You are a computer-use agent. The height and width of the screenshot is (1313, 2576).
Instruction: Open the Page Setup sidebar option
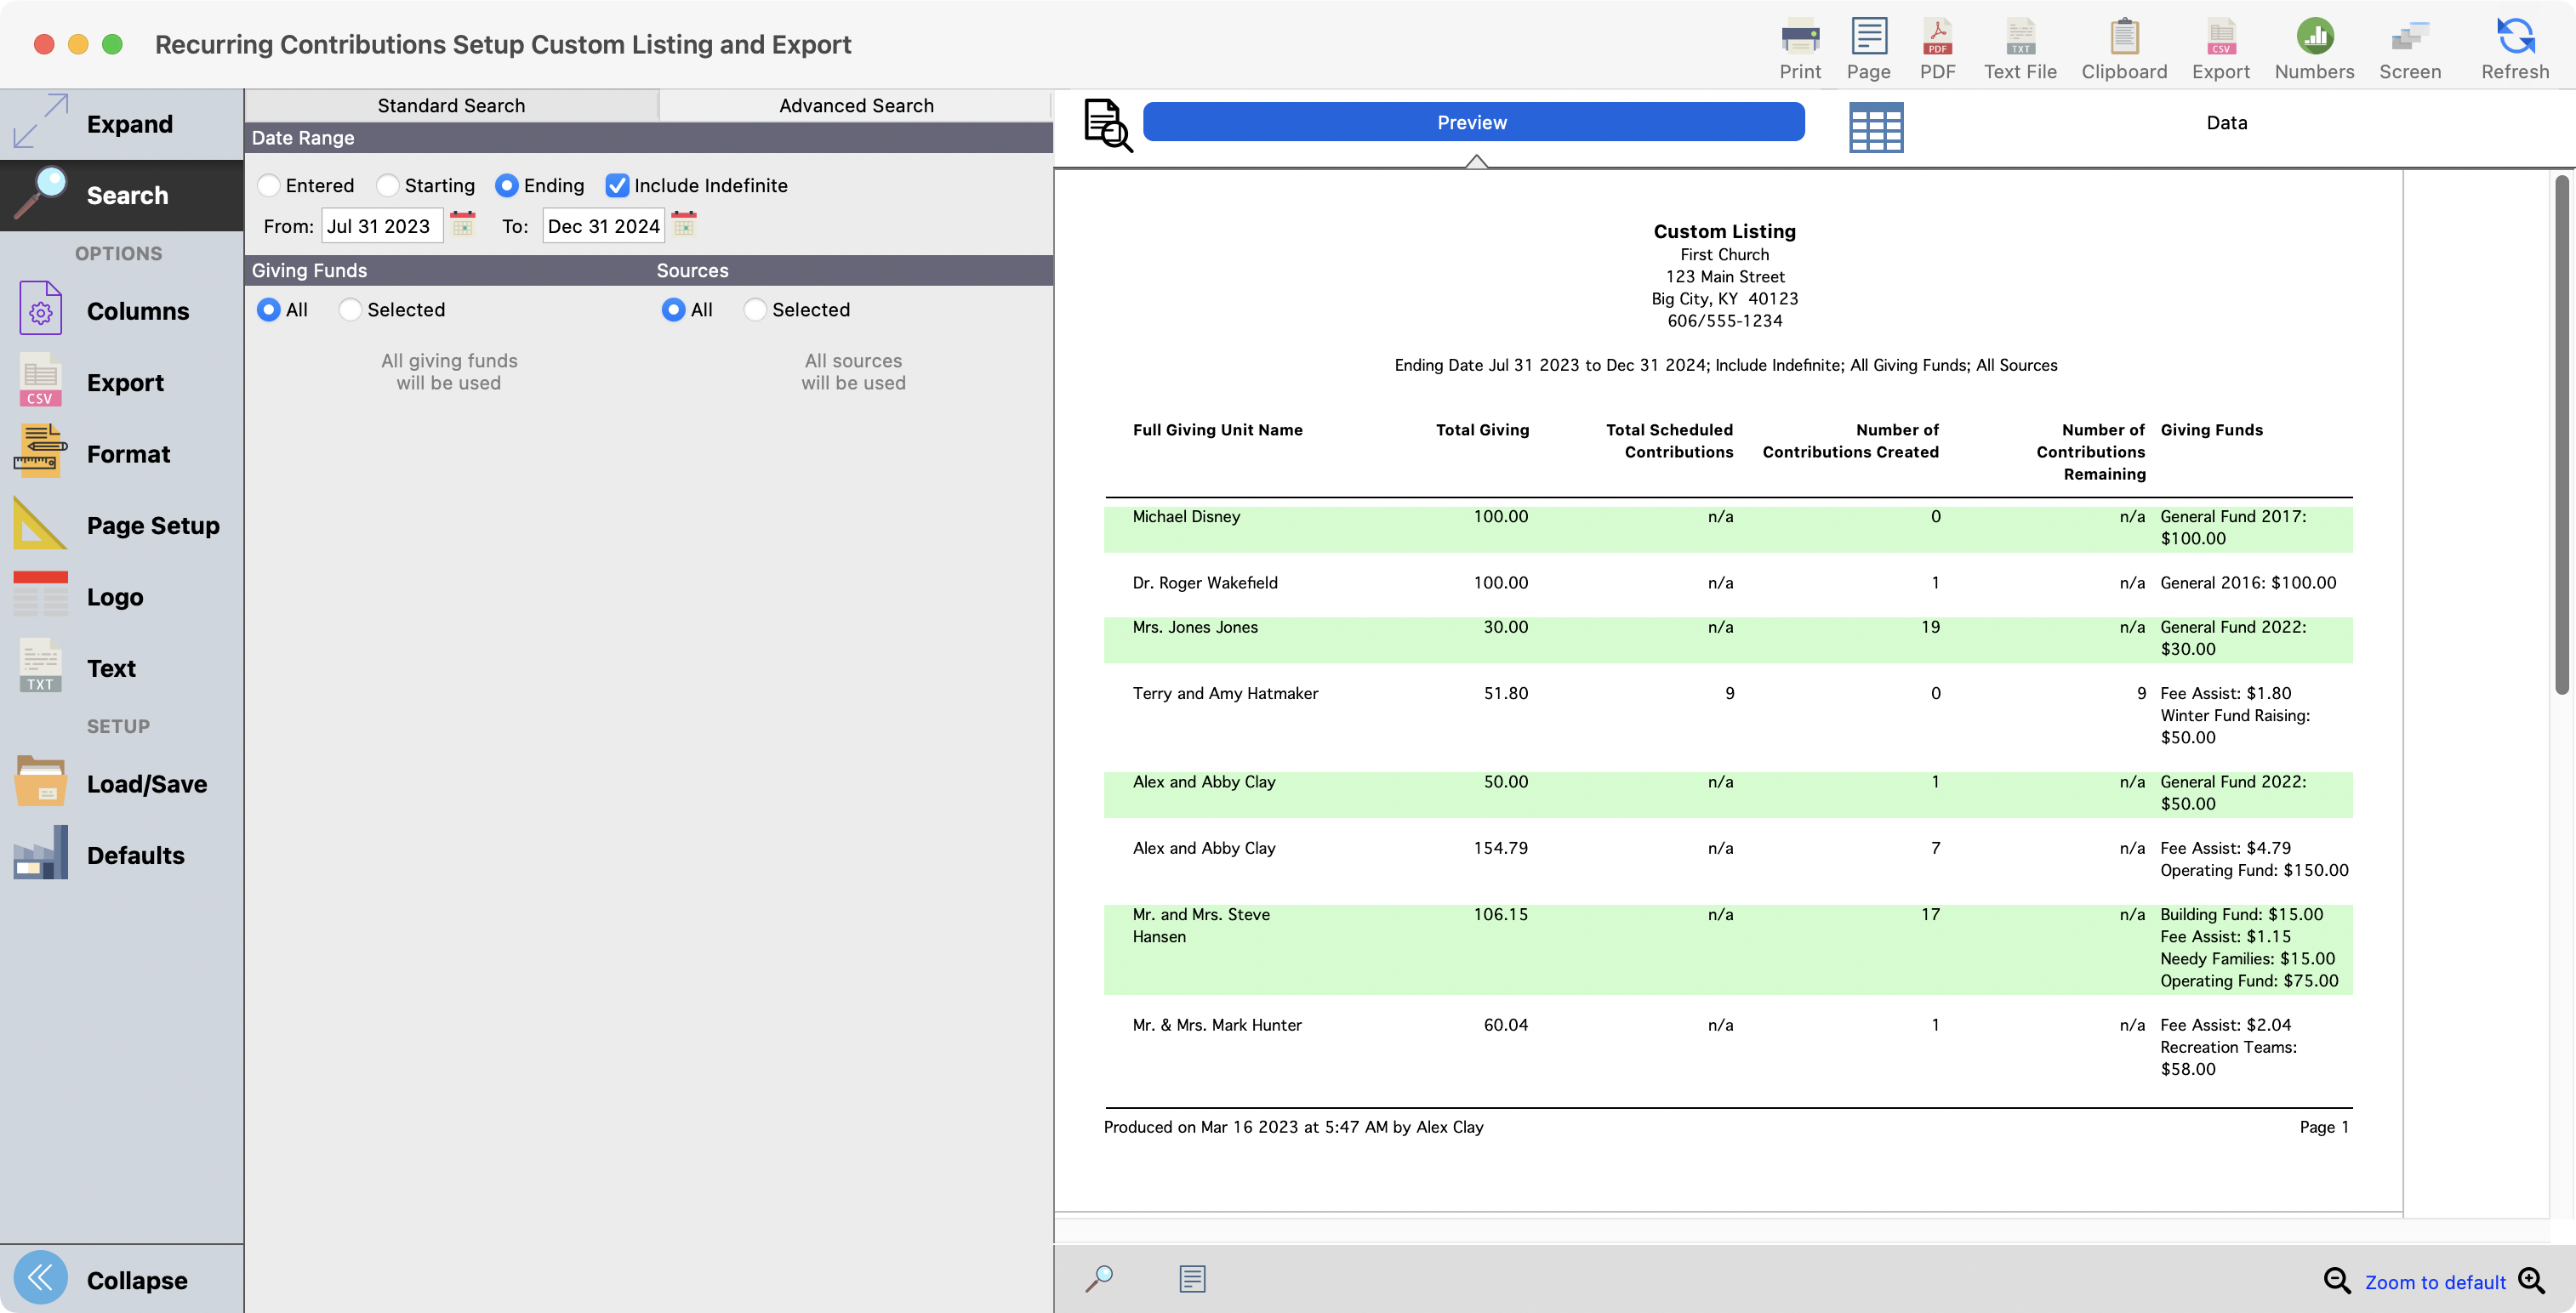[121, 526]
